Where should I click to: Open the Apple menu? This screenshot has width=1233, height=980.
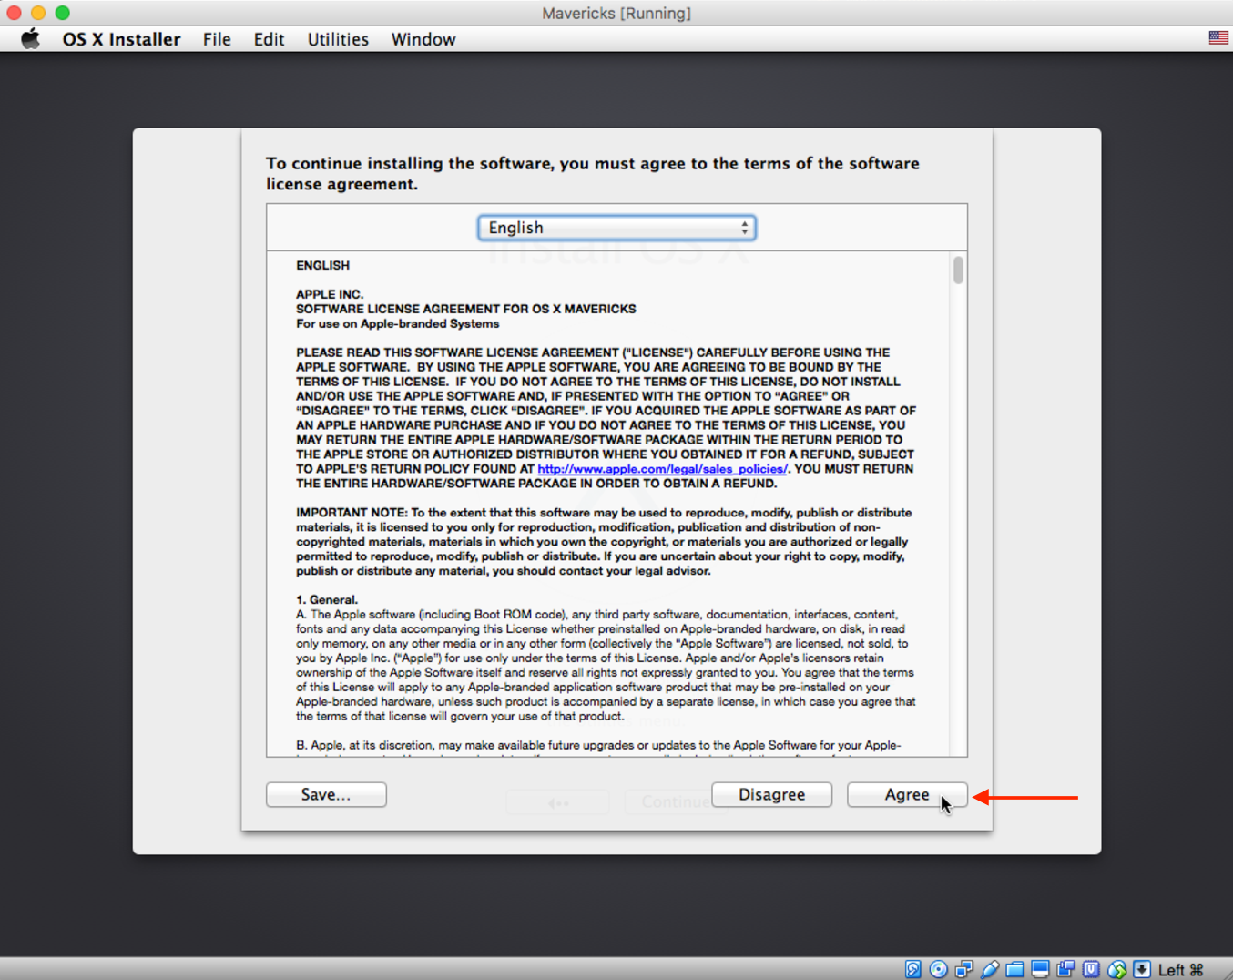[31, 39]
